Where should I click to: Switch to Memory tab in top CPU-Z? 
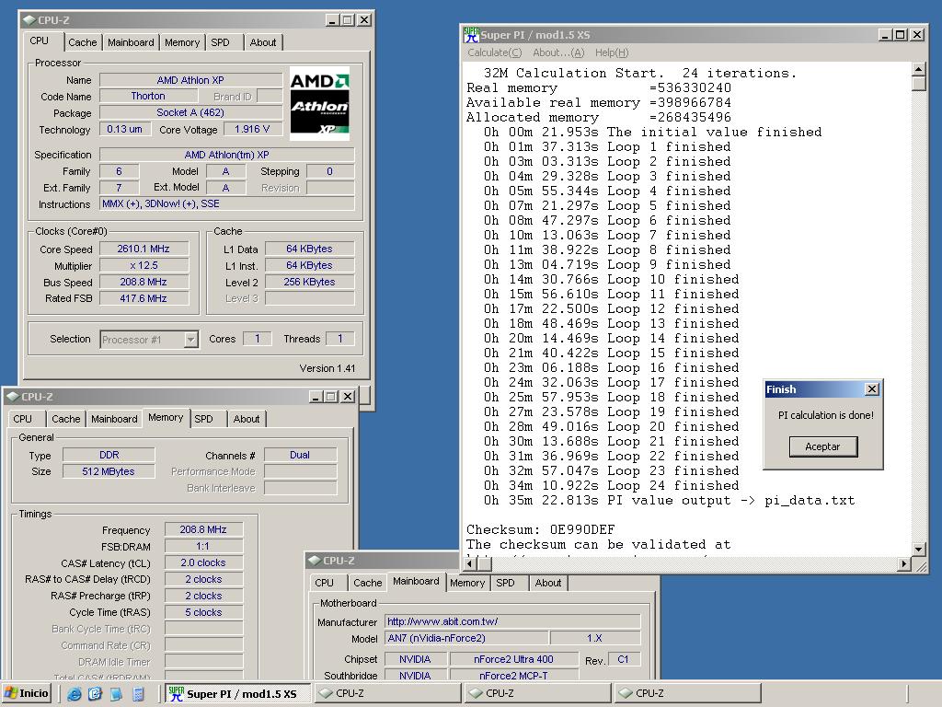pyautogui.click(x=182, y=42)
